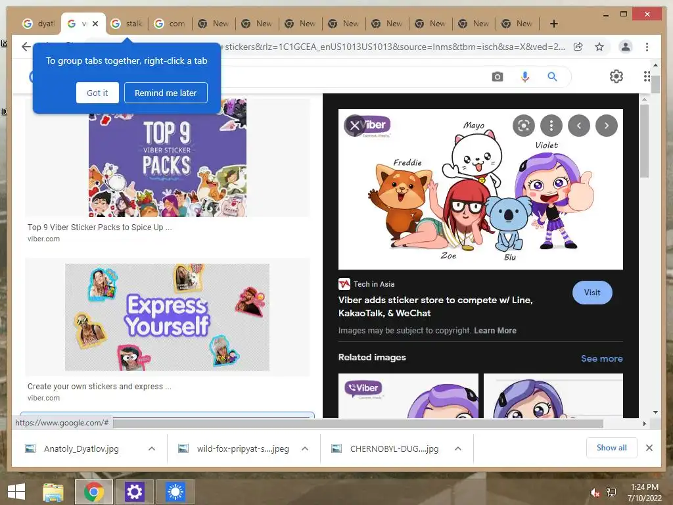Switch to the 'corn' tab

(170, 24)
